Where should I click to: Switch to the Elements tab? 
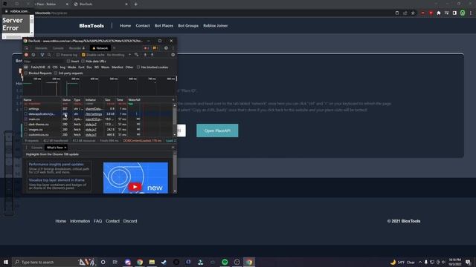pyautogui.click(x=41, y=47)
